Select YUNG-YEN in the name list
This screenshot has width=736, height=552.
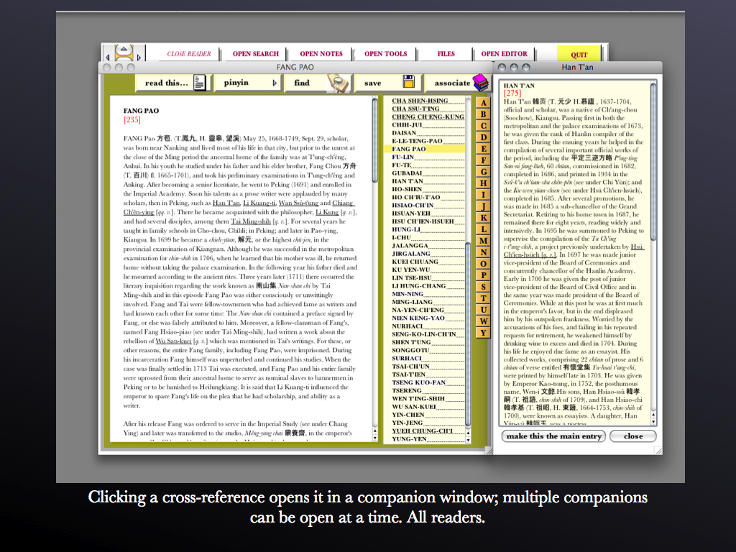(x=409, y=439)
